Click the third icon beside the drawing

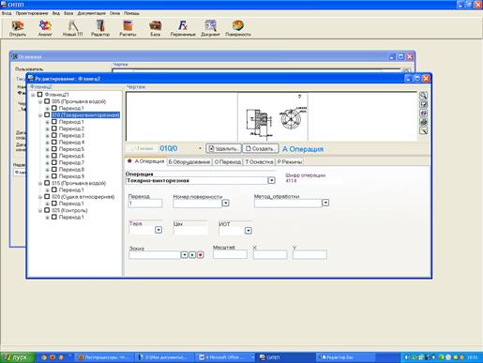click(423, 113)
